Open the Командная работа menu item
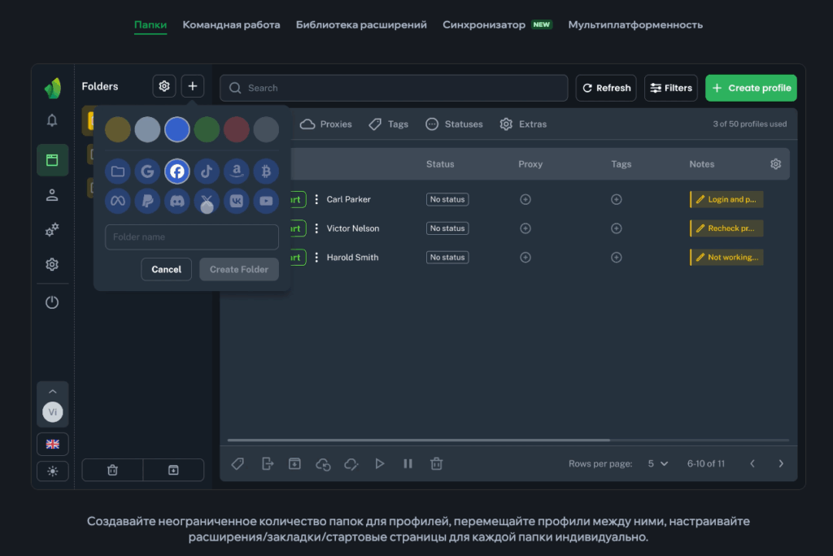The width and height of the screenshot is (833, 556). point(231,24)
